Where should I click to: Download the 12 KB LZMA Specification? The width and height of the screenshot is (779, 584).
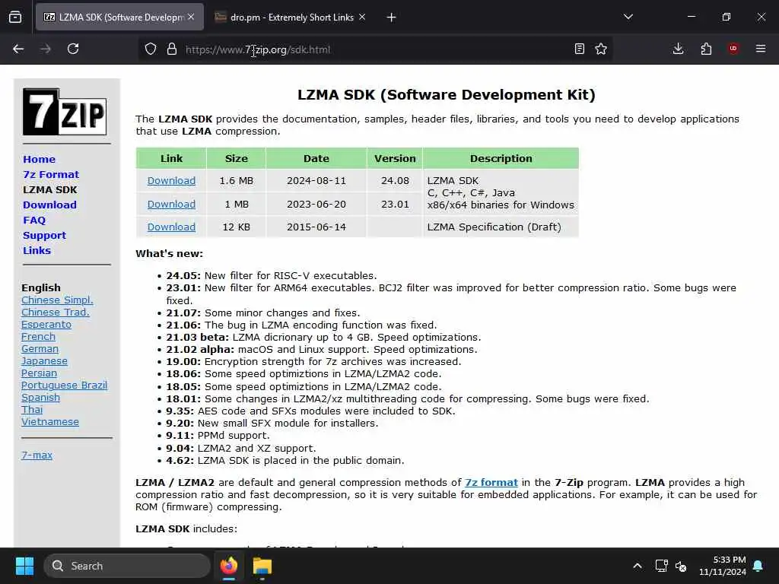point(171,227)
